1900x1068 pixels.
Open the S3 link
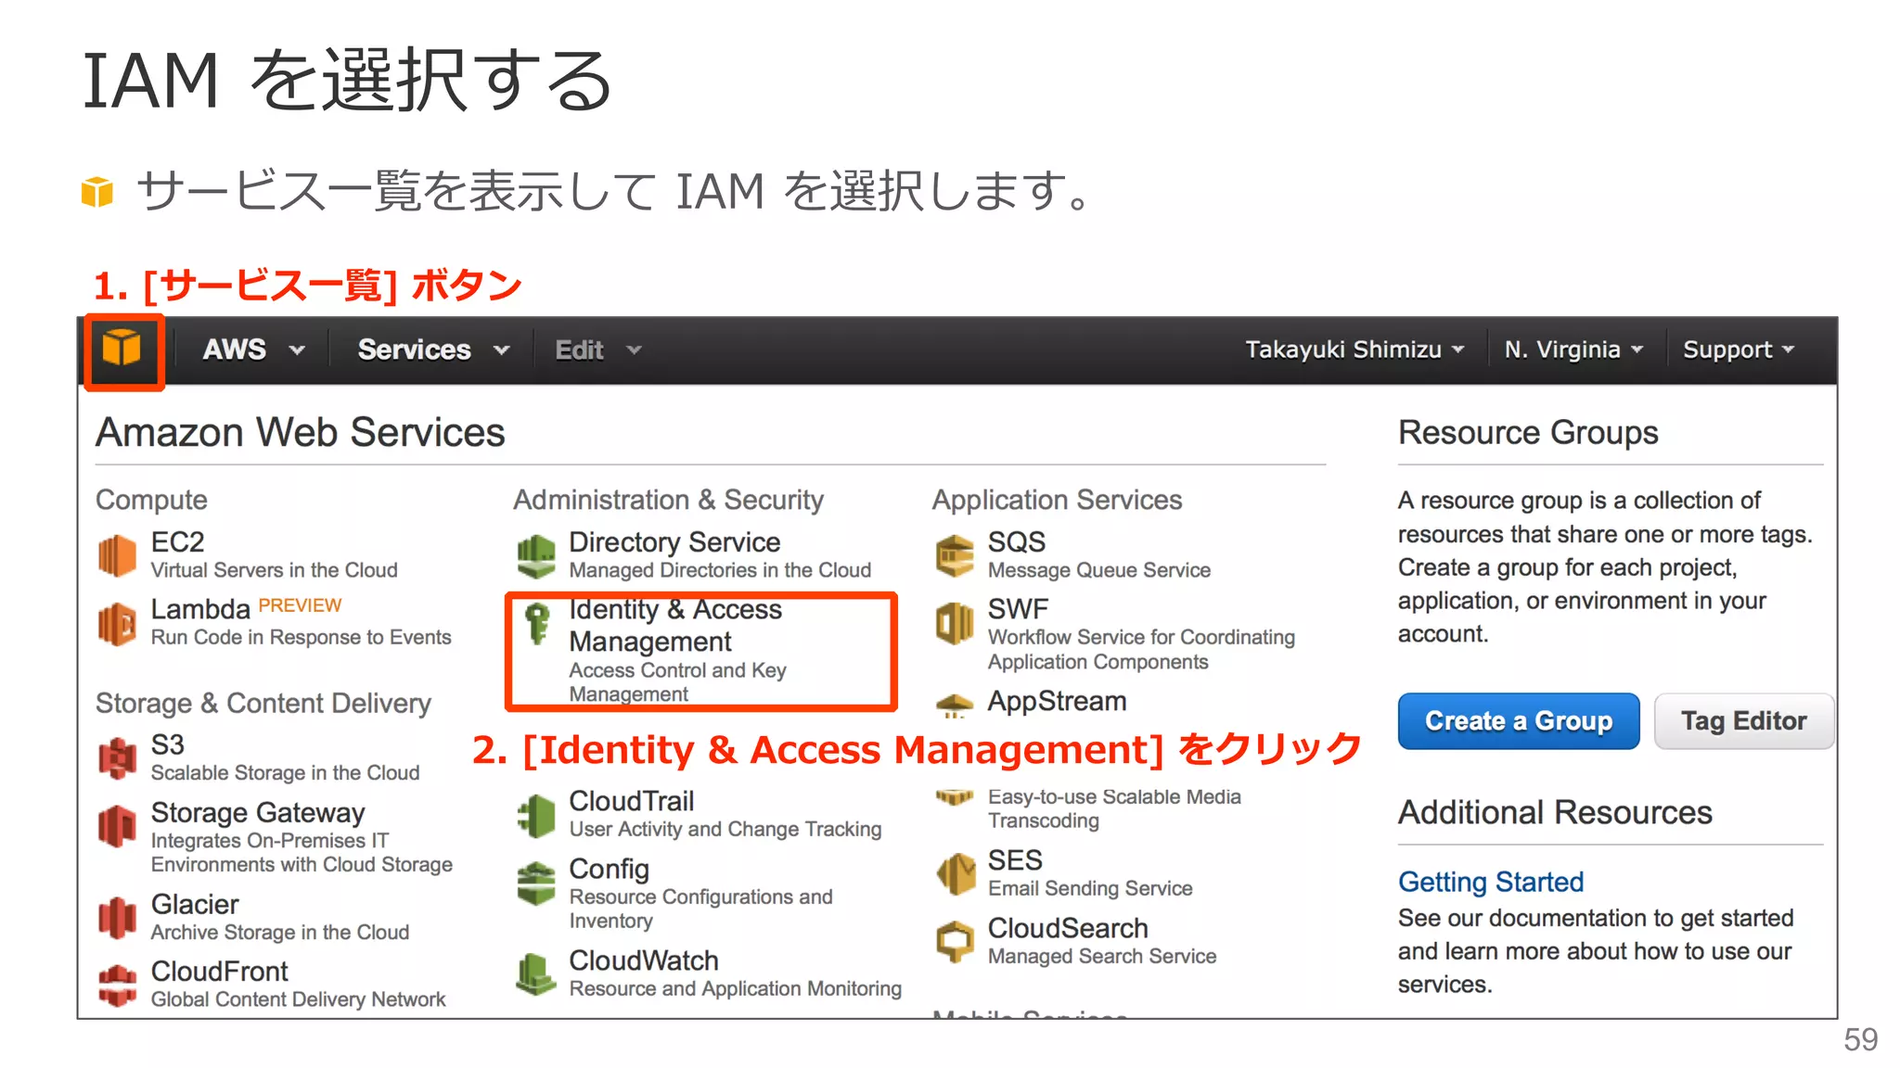[168, 744]
